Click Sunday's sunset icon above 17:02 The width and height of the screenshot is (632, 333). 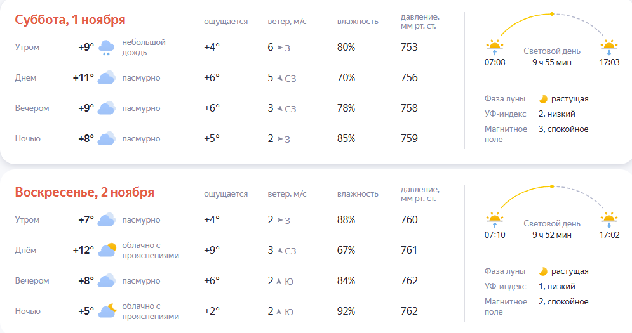(609, 220)
